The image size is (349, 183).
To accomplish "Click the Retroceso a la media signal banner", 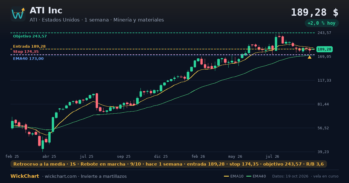I will click(x=169, y=164).
